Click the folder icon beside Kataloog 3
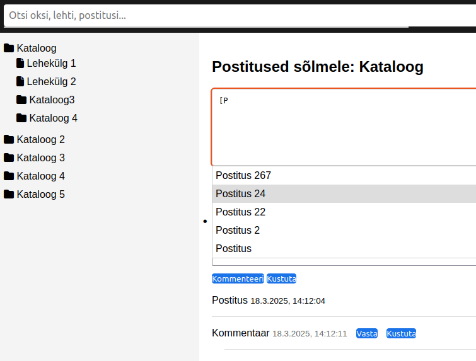476x361 pixels. [9, 158]
